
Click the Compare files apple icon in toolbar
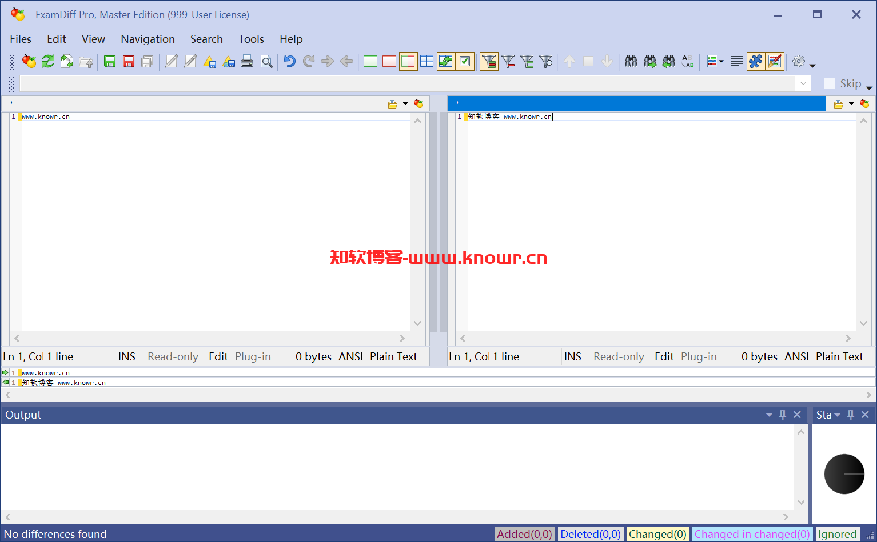coord(29,61)
